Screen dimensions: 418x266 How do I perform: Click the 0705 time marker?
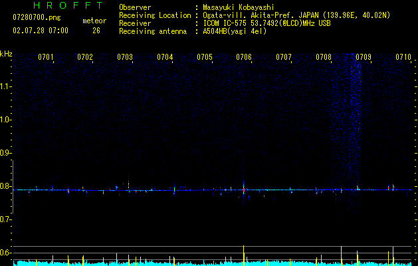[205, 57]
